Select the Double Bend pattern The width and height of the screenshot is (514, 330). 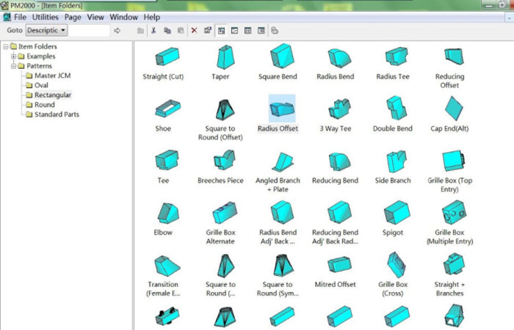pos(393,115)
